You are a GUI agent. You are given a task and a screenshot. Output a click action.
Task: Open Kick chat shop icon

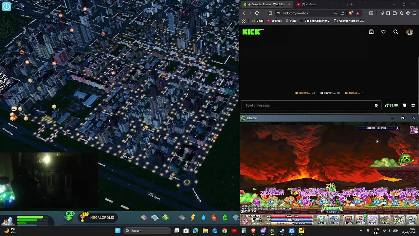point(404,106)
